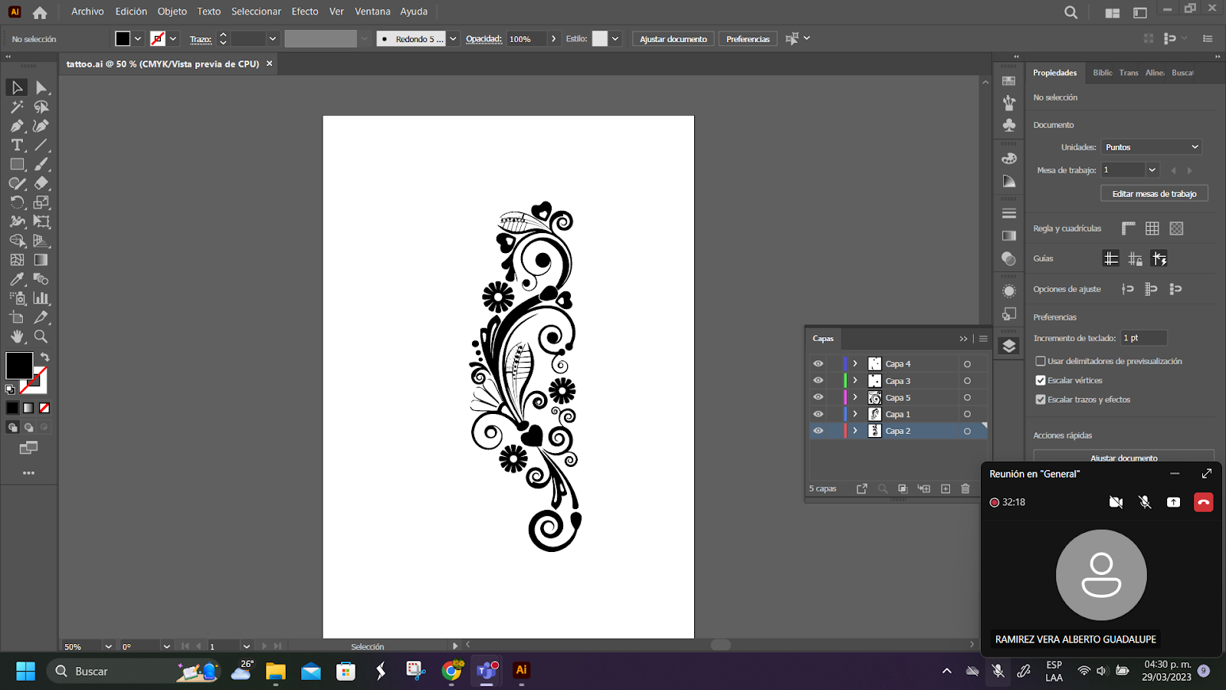Image resolution: width=1226 pixels, height=690 pixels.
Task: Select the Artboard tool
Action: [x=17, y=317]
